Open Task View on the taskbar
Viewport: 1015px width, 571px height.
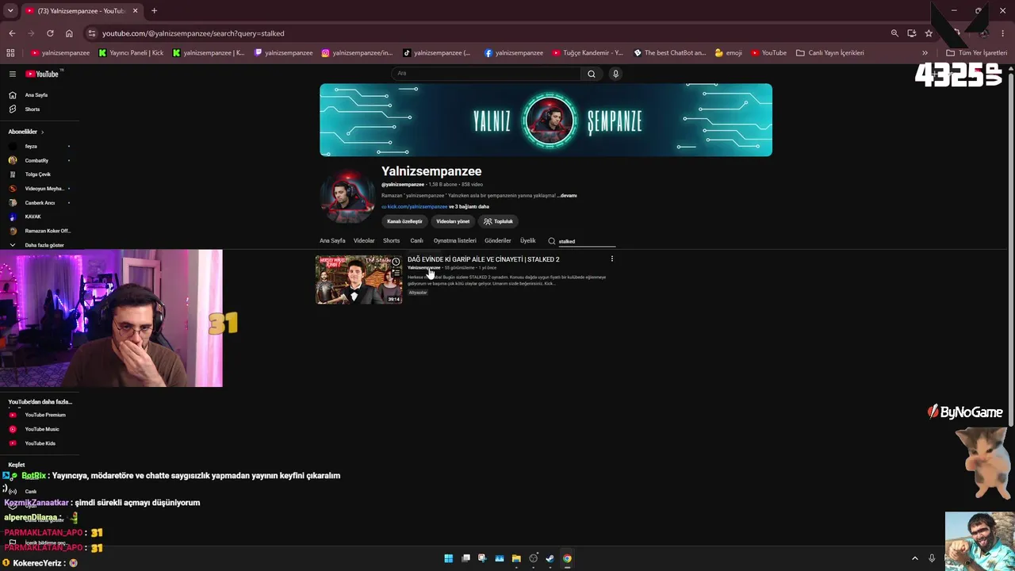pos(465,558)
